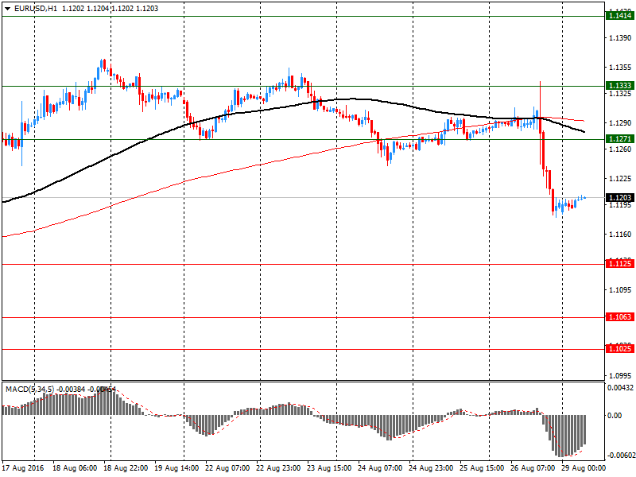Select the 0.00 MACD zero level value
The width and height of the screenshot is (636, 477).
[615, 415]
